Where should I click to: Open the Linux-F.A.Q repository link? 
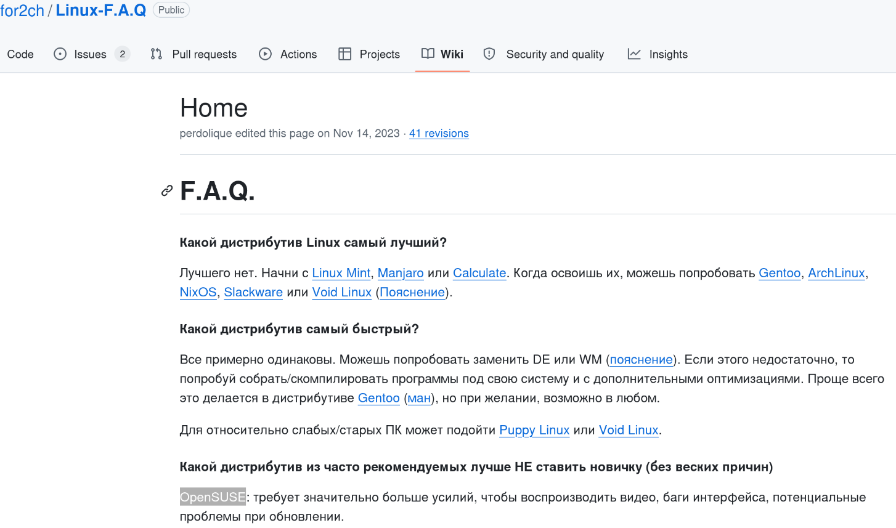coord(101,10)
